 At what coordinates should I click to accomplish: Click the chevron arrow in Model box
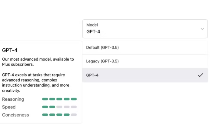[202, 29]
